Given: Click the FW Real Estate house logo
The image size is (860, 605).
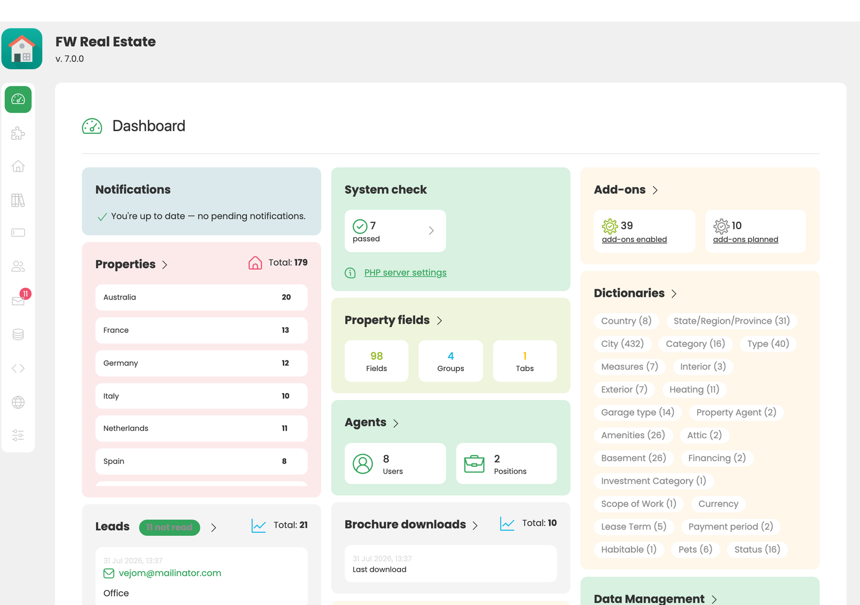Looking at the screenshot, I should click(22, 49).
